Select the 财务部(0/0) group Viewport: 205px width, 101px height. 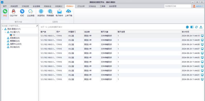pyautogui.click(x=14, y=38)
